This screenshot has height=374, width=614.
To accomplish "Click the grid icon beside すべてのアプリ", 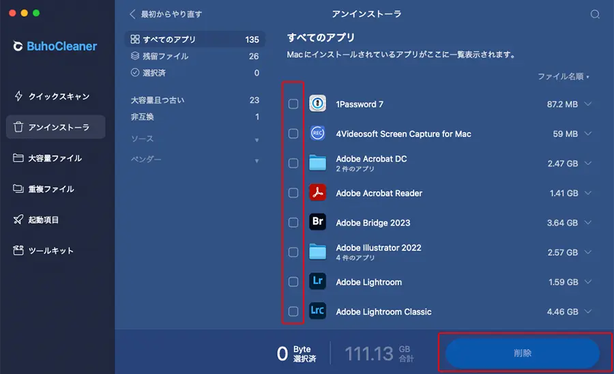I will [134, 39].
